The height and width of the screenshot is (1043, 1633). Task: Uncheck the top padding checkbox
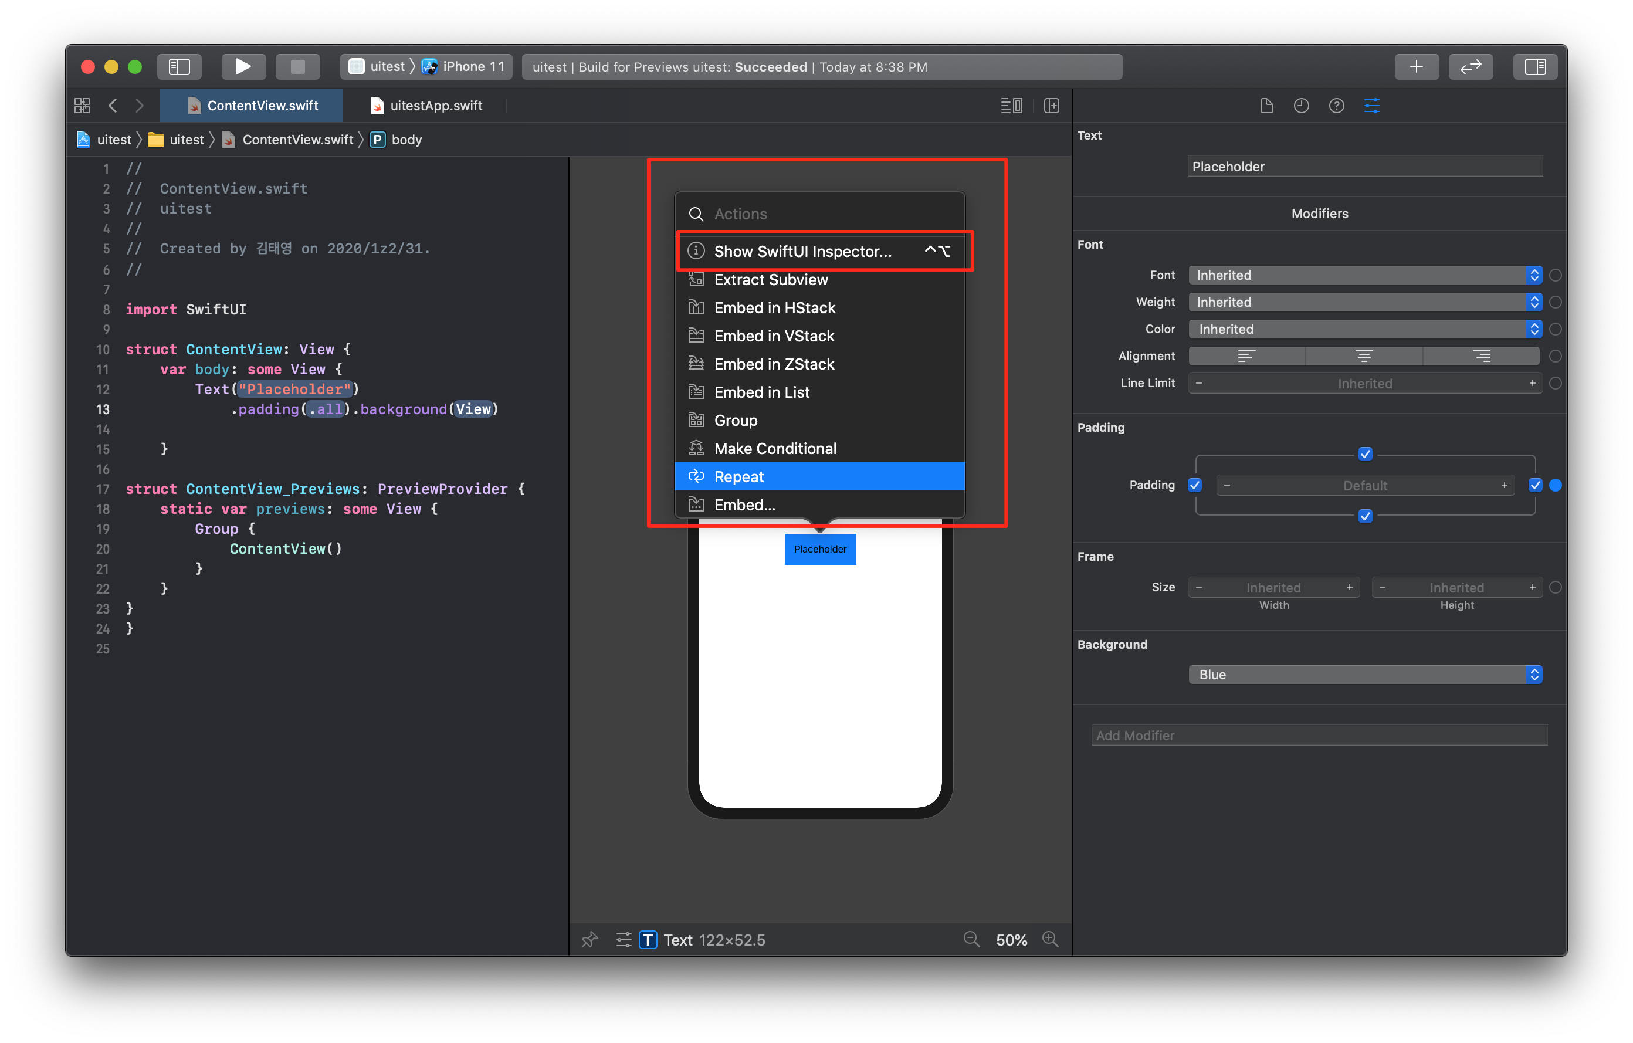1365,453
